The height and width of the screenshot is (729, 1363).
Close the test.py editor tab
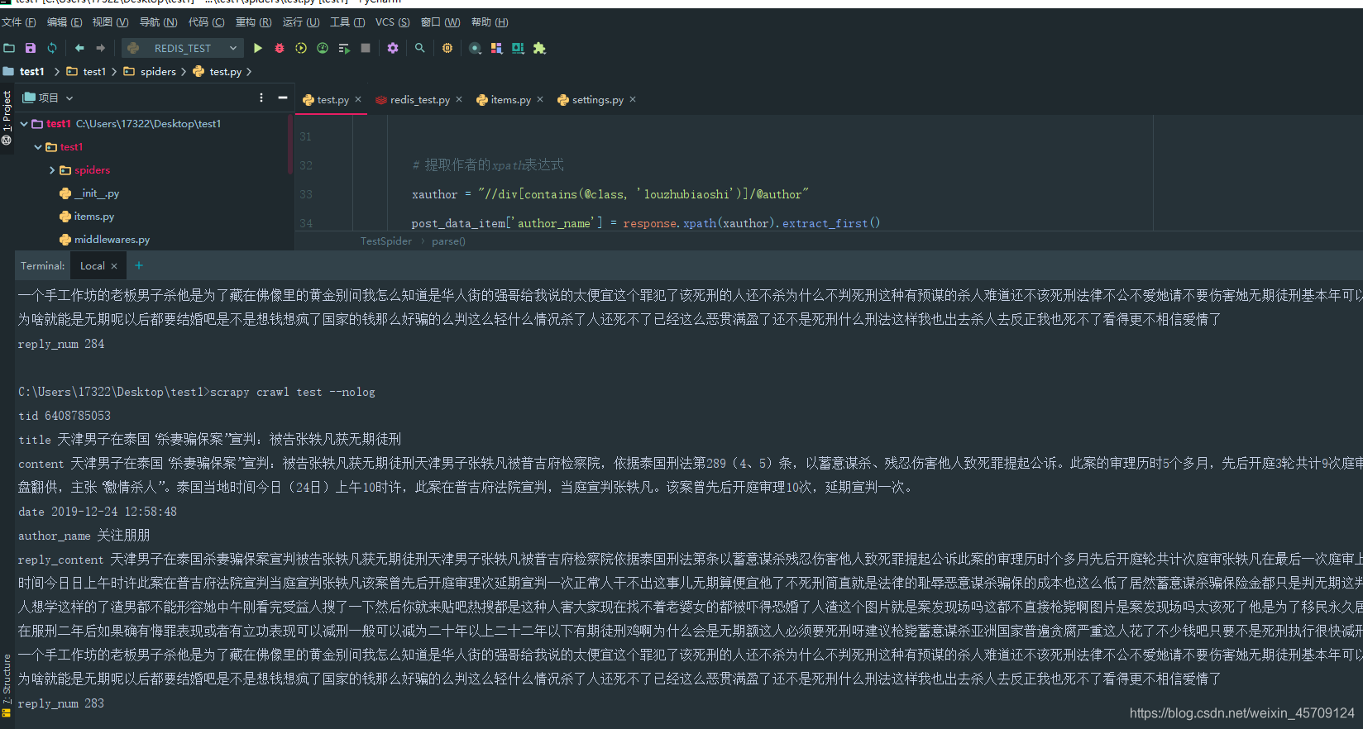358,99
